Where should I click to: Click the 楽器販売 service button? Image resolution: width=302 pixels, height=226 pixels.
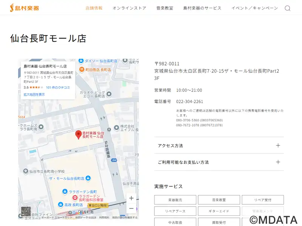click(x=175, y=200)
